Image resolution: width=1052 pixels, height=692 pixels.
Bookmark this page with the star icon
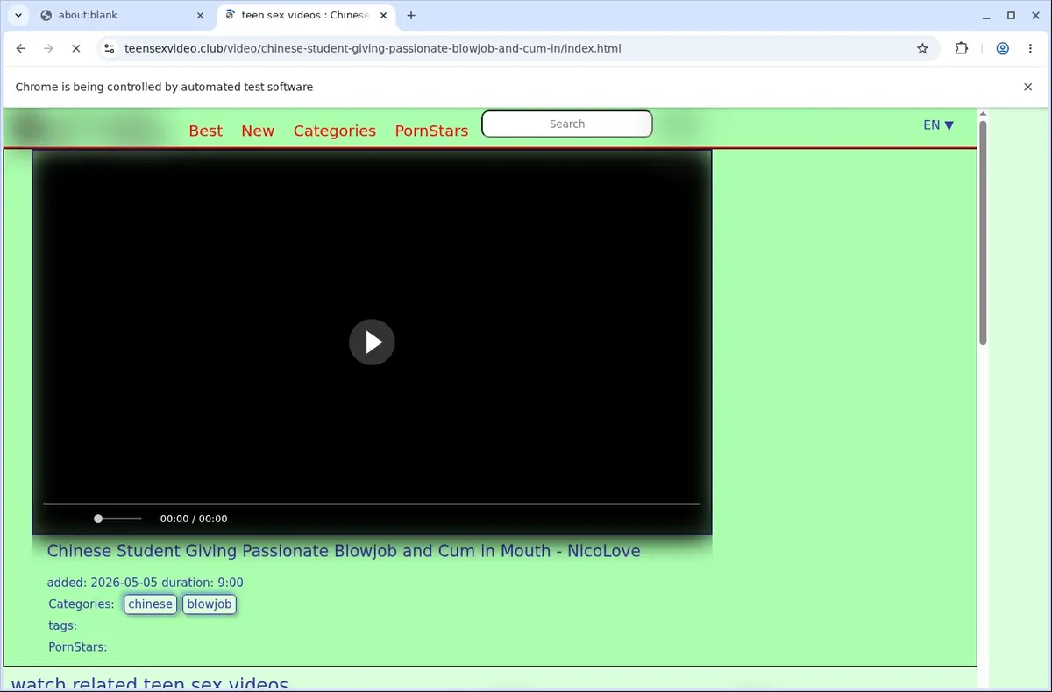922,49
